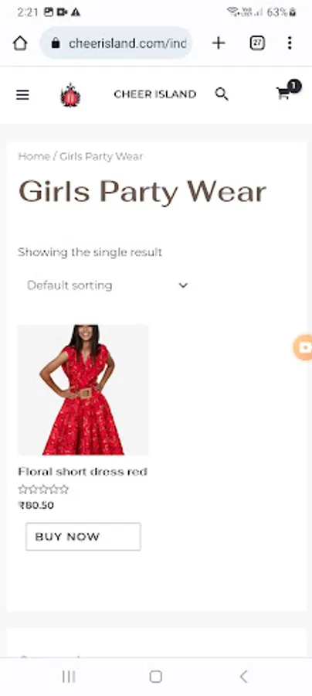
Task: Open the hamburger navigation menu
Action: pyautogui.click(x=22, y=94)
